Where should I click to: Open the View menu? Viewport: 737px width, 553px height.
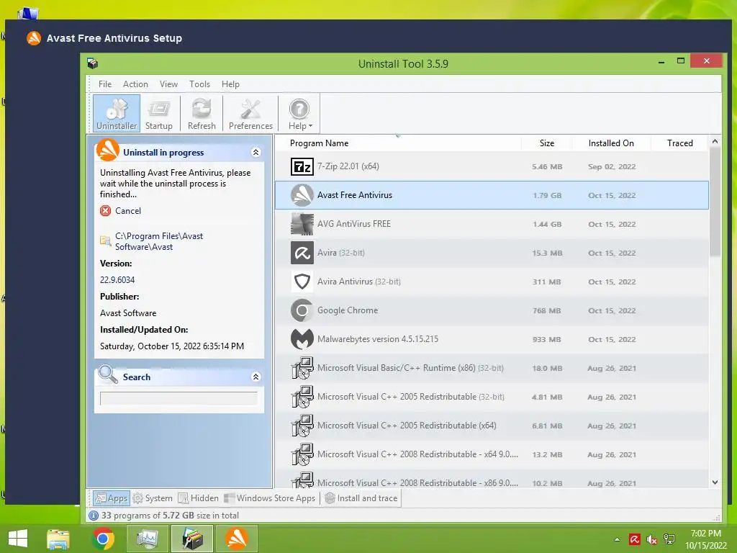point(168,84)
